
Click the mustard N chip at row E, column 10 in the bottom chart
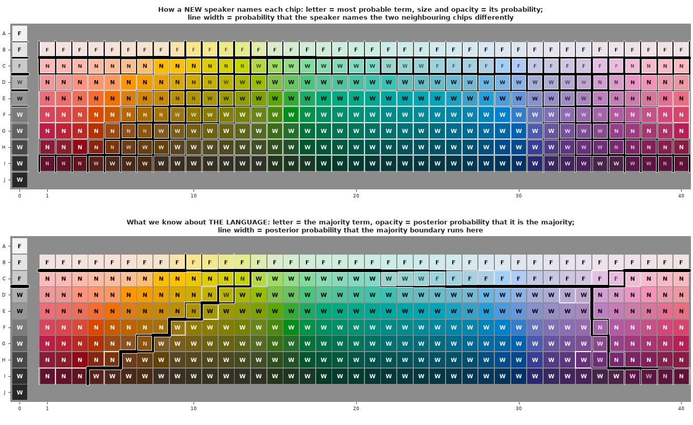(193, 311)
